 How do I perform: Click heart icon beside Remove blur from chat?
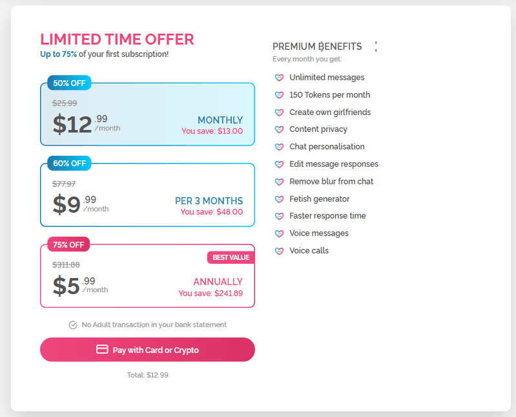pyautogui.click(x=279, y=182)
